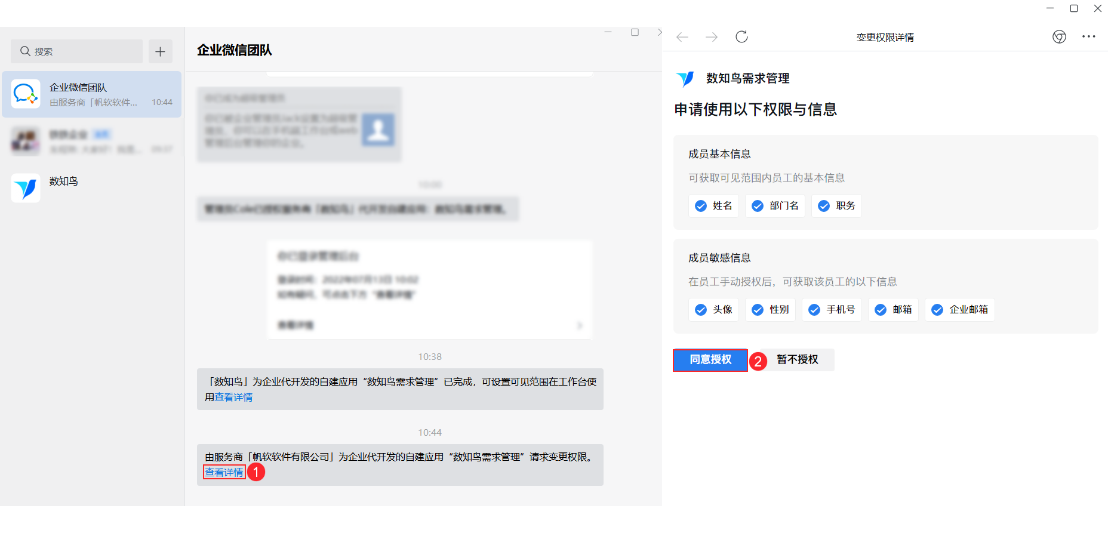Open the 数知鸟 chat avatar icon

click(26, 188)
